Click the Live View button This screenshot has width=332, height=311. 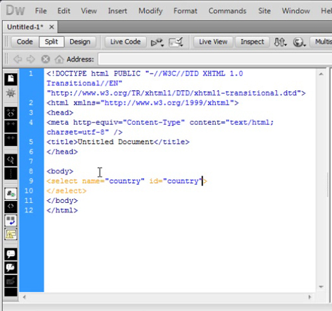point(213,42)
